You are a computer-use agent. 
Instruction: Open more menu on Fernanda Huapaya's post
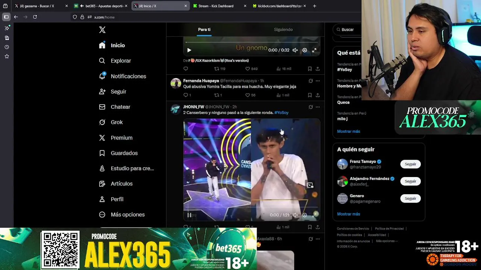[x=318, y=81]
